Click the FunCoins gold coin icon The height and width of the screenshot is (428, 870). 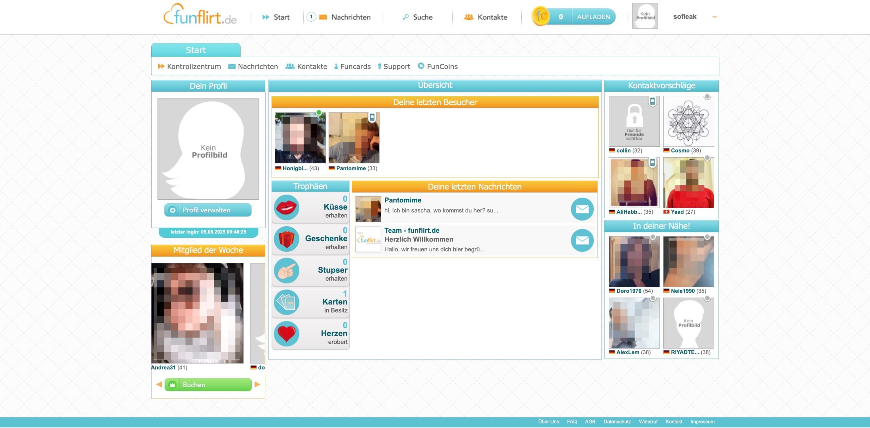[541, 16]
